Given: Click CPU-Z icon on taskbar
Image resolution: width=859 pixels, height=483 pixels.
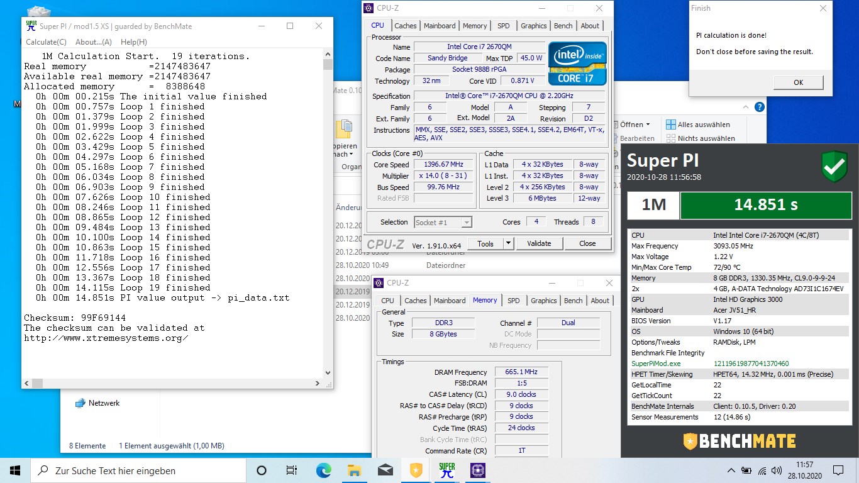Looking at the screenshot, I should point(478,470).
